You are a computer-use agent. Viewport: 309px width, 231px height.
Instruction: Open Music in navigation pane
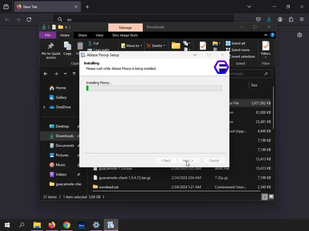tap(60, 165)
